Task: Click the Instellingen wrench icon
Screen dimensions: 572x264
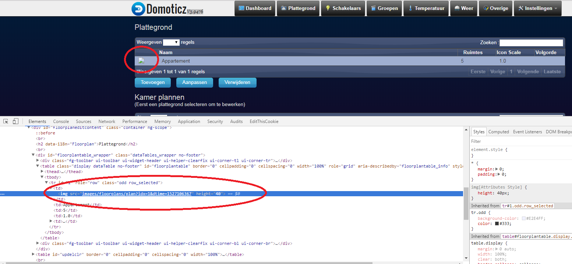Action: pos(520,8)
